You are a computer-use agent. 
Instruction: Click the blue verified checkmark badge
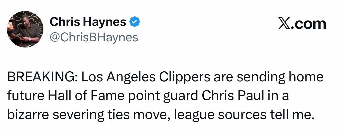click(134, 22)
